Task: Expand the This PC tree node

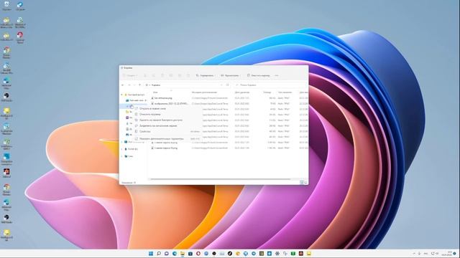Action: point(121,142)
